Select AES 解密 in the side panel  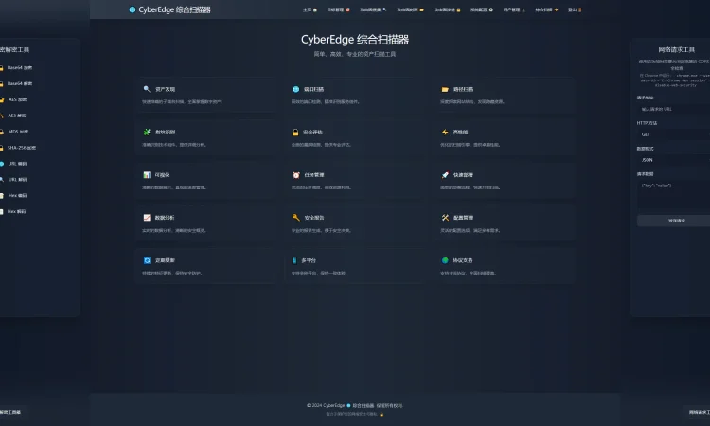(x=17, y=115)
